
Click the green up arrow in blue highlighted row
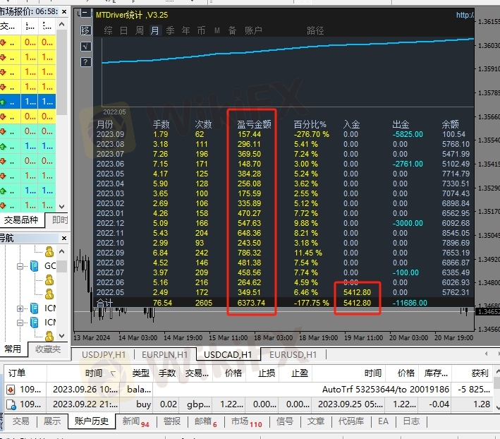pyautogui.click(x=3, y=102)
